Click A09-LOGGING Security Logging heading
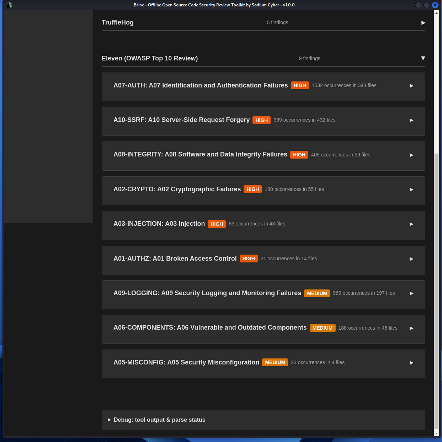The image size is (442, 442). (207, 293)
